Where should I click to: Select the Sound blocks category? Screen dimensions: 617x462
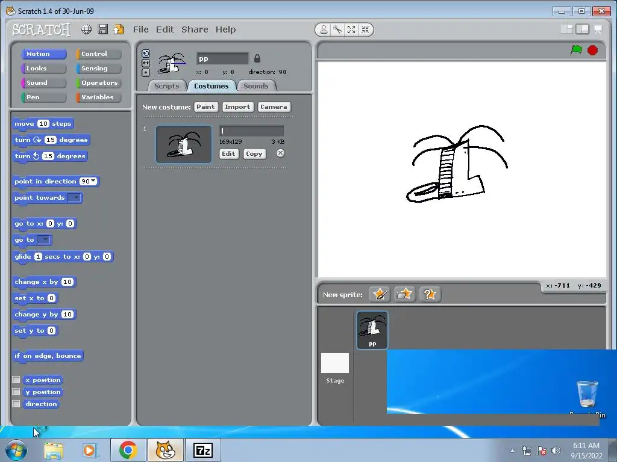point(43,83)
